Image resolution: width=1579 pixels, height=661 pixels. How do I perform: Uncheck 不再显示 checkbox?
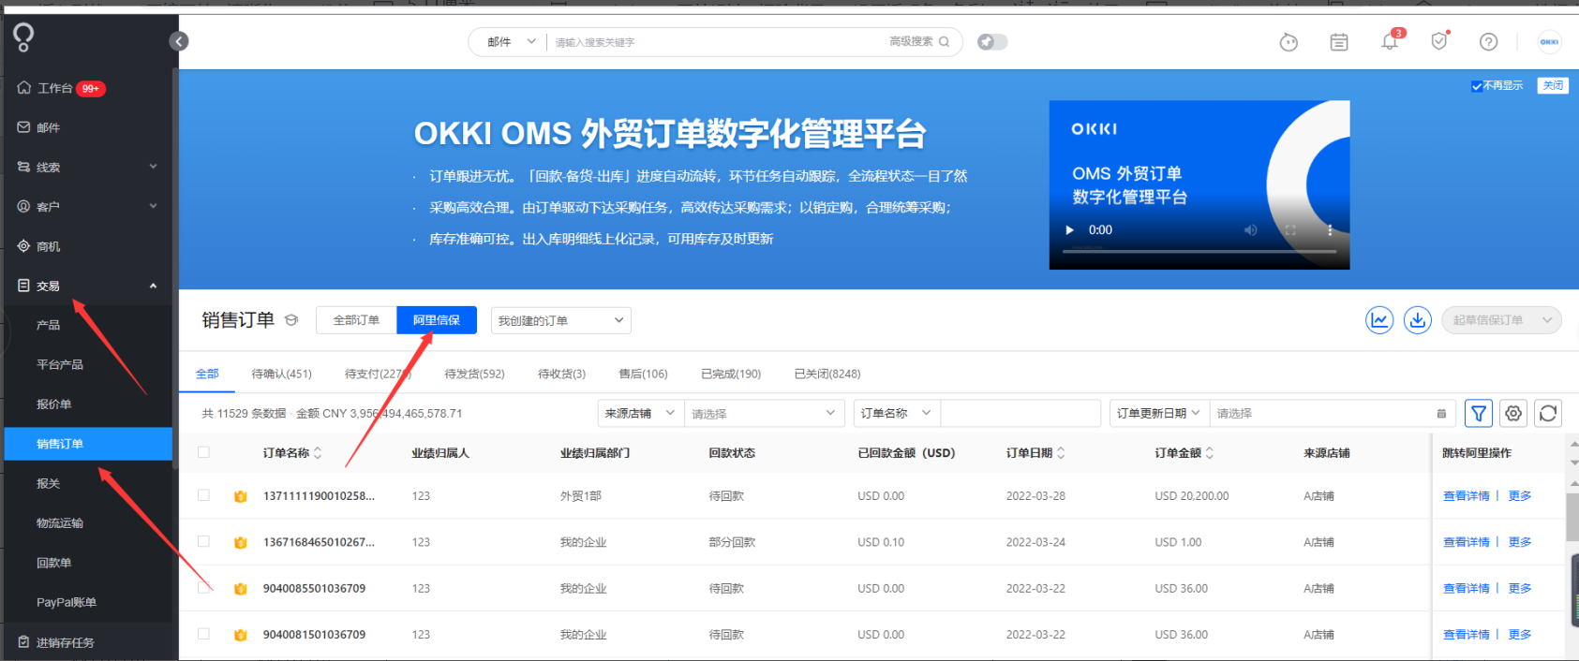click(x=1477, y=86)
